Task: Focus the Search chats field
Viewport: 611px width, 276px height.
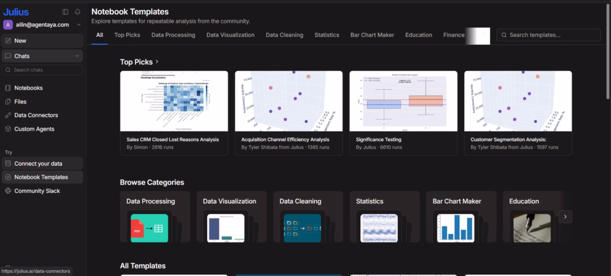Action: pyautogui.click(x=42, y=70)
